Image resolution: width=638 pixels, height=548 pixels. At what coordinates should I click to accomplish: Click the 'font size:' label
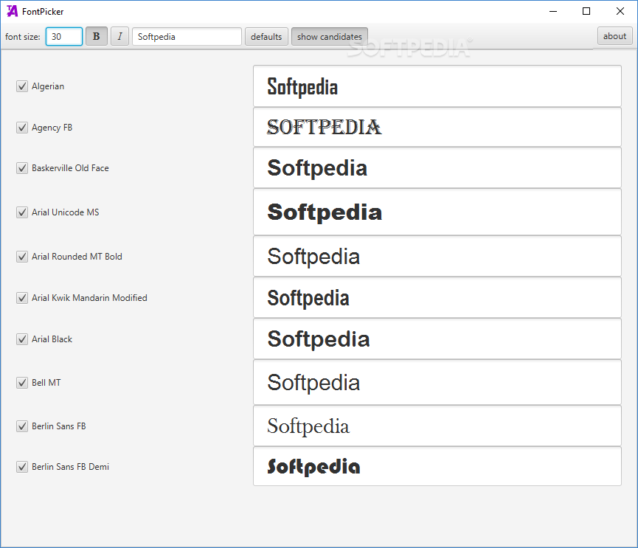(23, 37)
